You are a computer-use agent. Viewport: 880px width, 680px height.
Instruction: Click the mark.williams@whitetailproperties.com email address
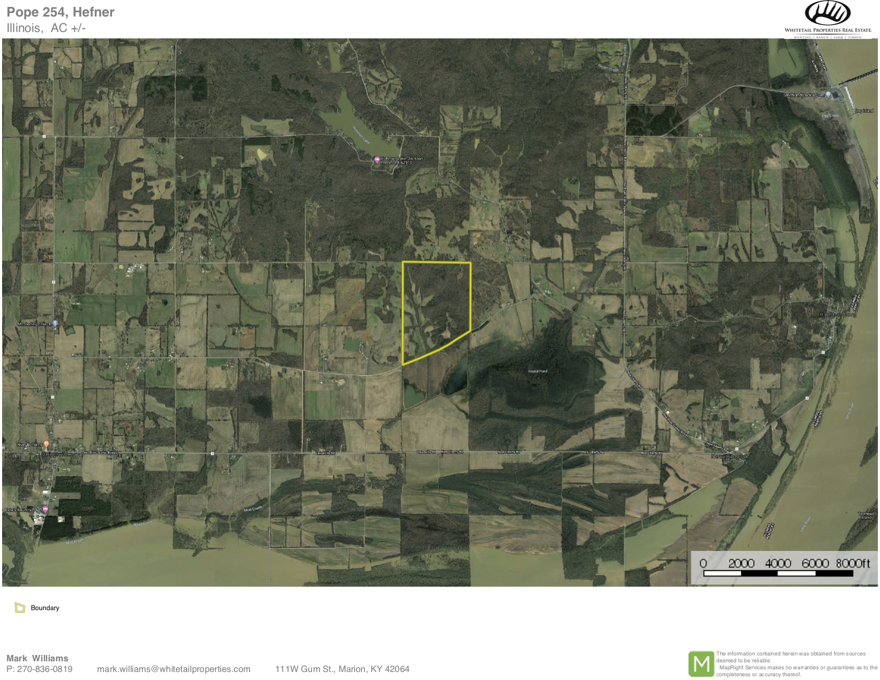pyautogui.click(x=173, y=669)
